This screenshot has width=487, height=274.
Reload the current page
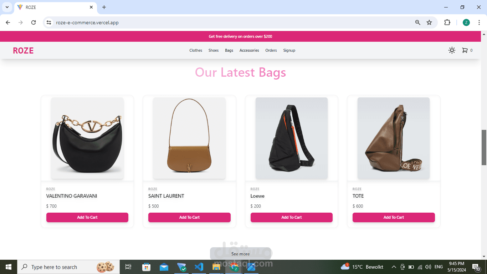[34, 22]
